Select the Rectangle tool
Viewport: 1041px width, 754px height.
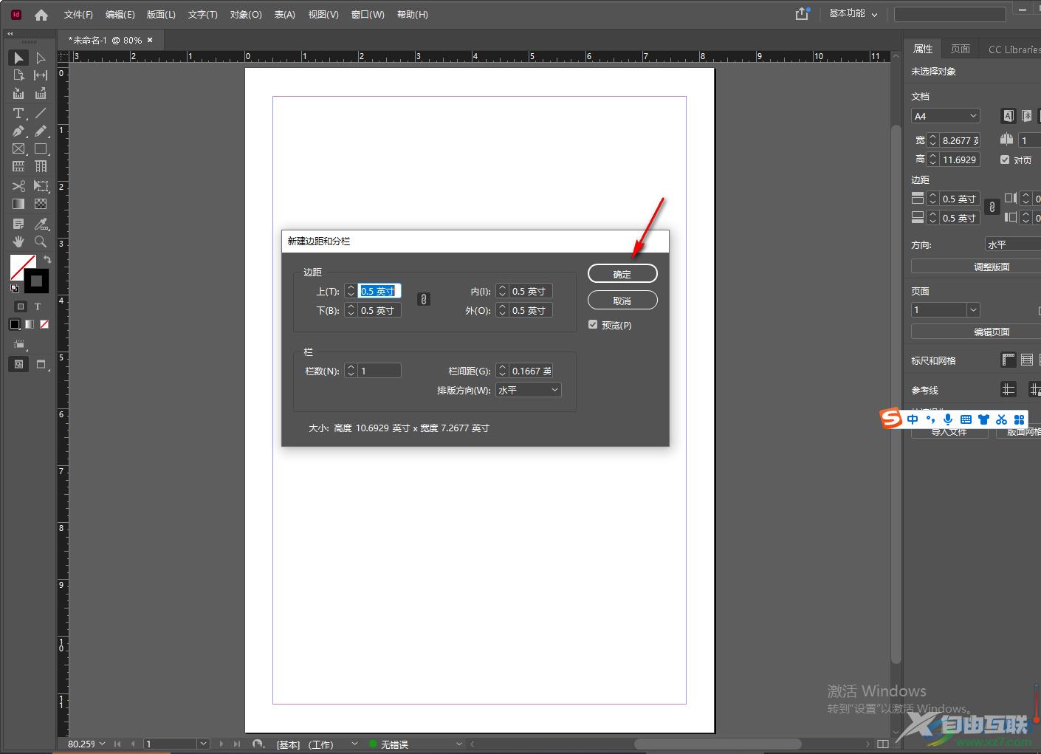41,148
